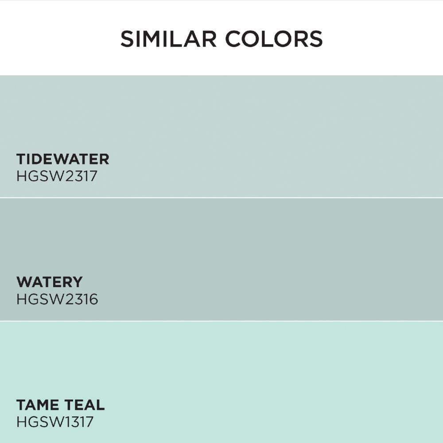Click the divider between Watery and Tame Teal
The width and height of the screenshot is (443, 443).
[x=221, y=321]
